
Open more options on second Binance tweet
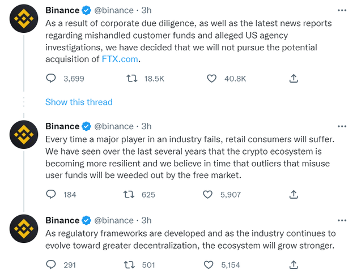coord(342,126)
